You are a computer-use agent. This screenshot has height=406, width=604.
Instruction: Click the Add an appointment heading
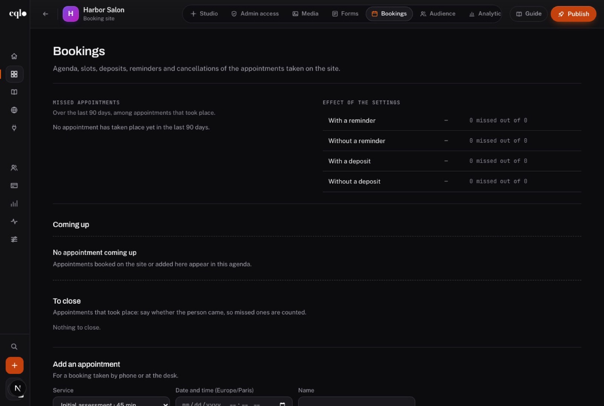coord(86,364)
